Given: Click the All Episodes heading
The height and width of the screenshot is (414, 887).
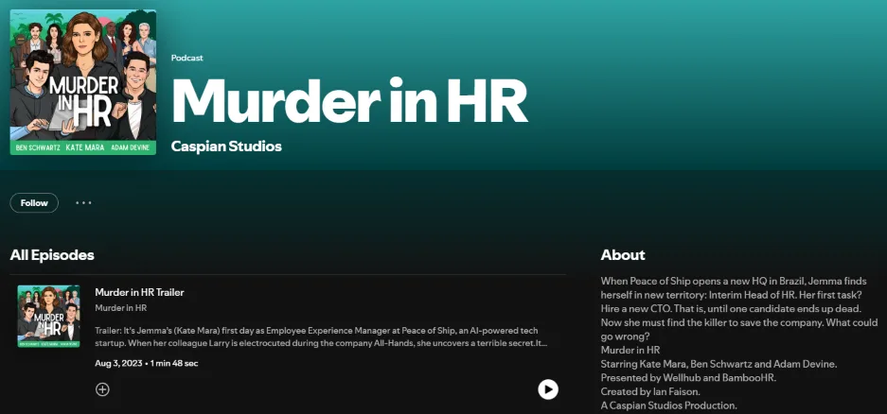Looking at the screenshot, I should coord(52,254).
